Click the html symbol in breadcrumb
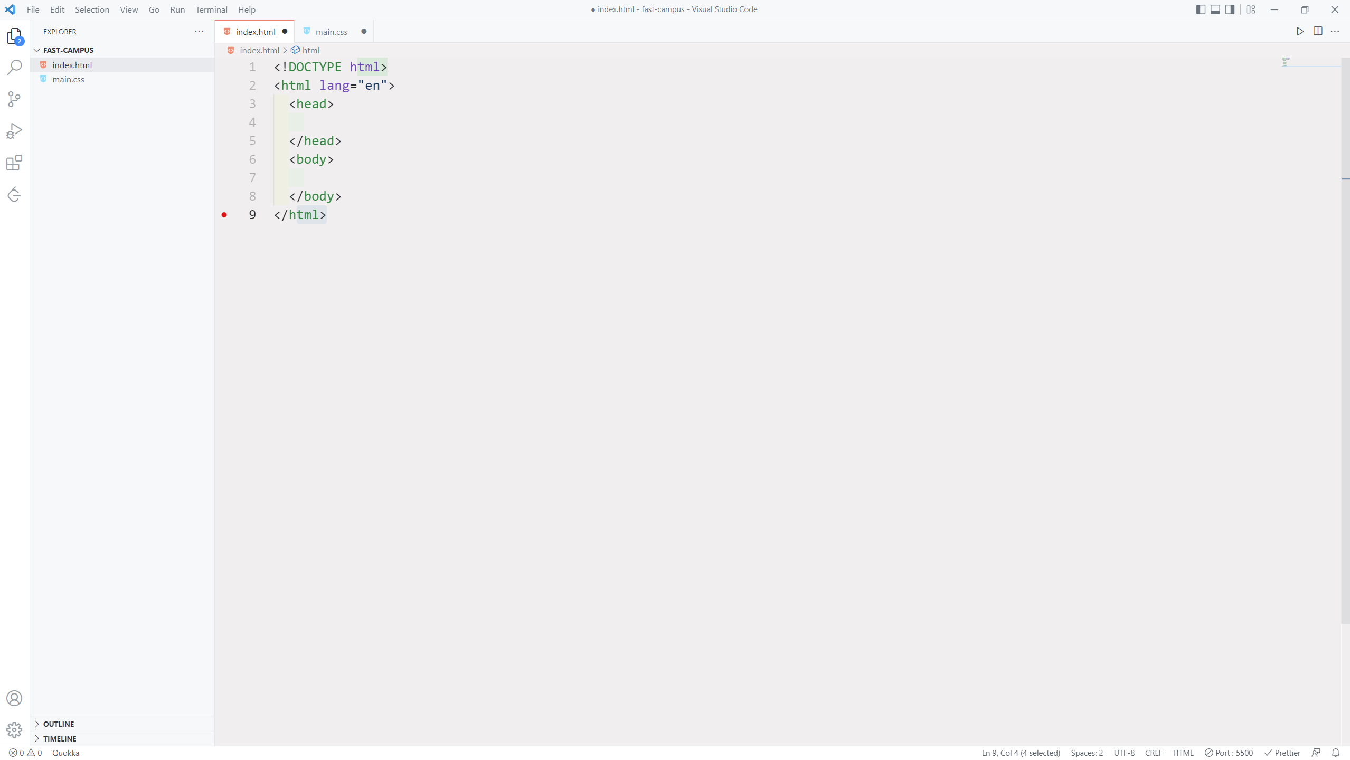 tap(306, 50)
